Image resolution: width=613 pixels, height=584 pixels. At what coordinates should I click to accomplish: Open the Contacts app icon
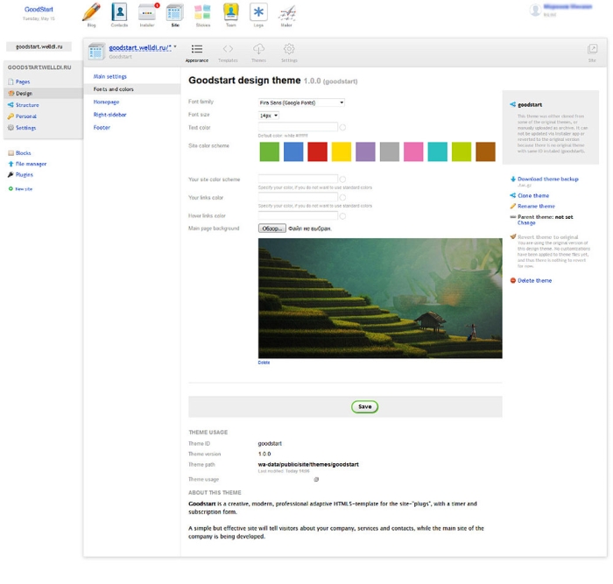pyautogui.click(x=119, y=13)
